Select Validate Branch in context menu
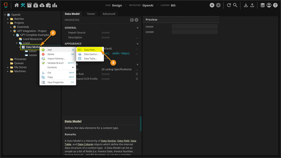The height and width of the screenshot is (158, 281). pos(55,63)
